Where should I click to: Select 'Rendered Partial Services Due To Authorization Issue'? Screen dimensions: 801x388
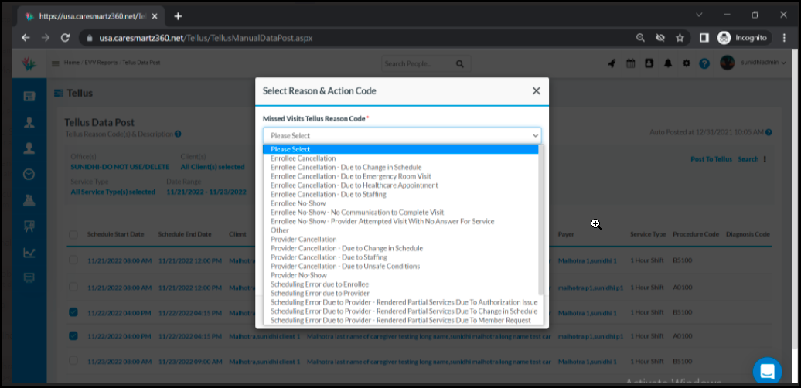(404, 302)
